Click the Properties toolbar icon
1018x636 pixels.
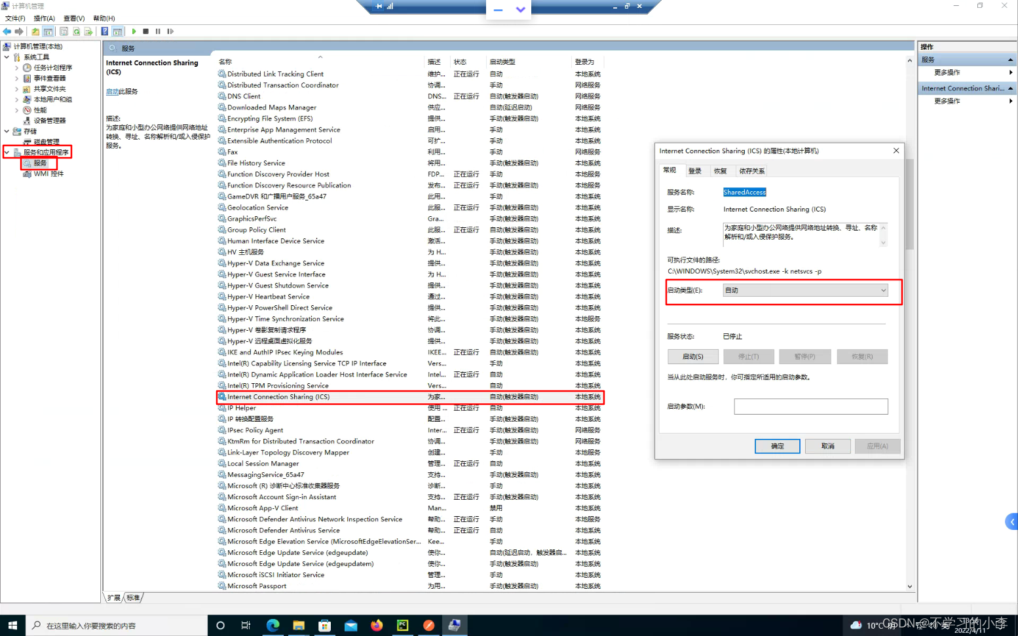point(64,31)
